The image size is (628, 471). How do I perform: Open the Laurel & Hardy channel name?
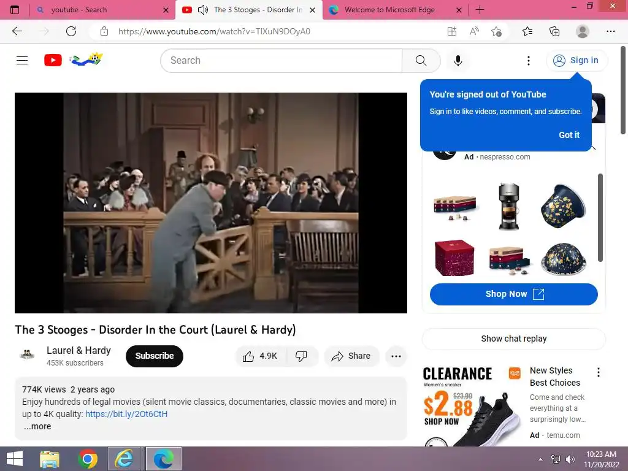point(78,350)
